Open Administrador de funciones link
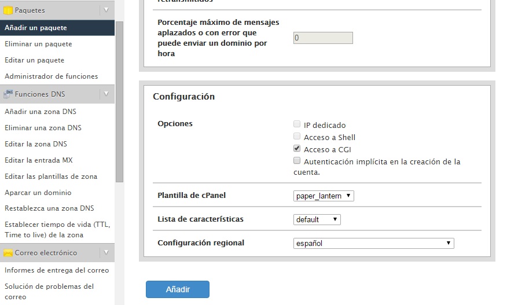Screen dimensions: 518x305 [x=51, y=76]
